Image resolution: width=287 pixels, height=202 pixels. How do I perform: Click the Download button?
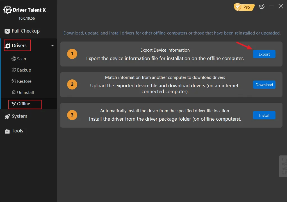pos(264,85)
